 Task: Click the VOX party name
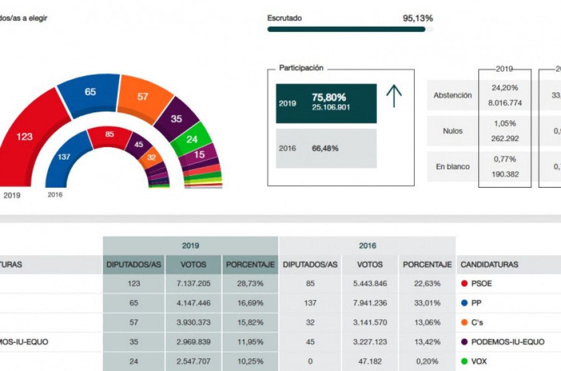pyautogui.click(x=479, y=362)
